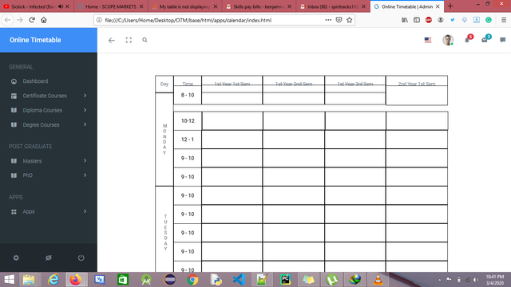Click the 1st Year 2nd Sem header

tap(294, 84)
